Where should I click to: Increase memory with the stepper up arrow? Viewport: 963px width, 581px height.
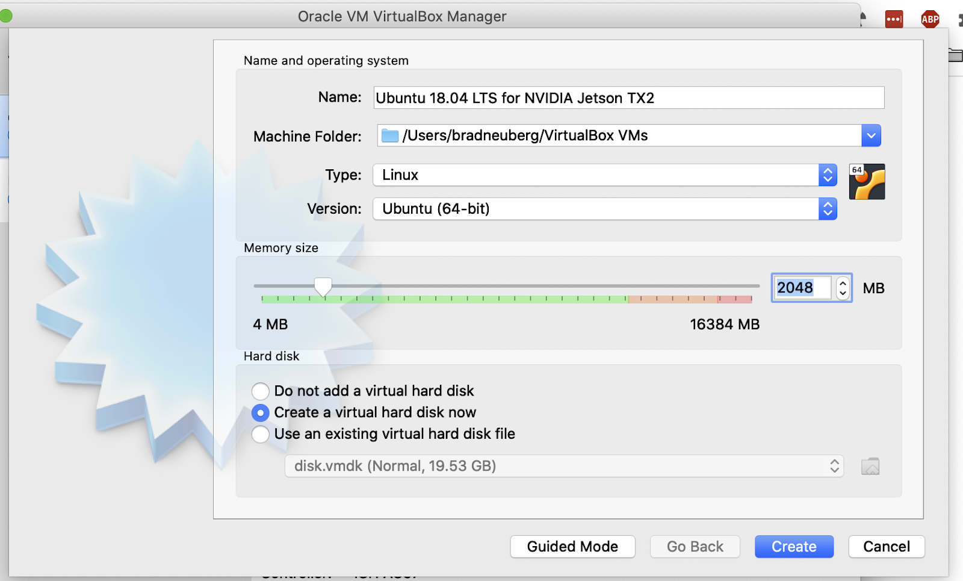pos(843,283)
